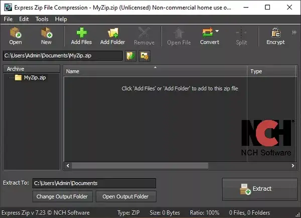Close the Express Zip window
The height and width of the screenshot is (218, 301).
click(289, 8)
